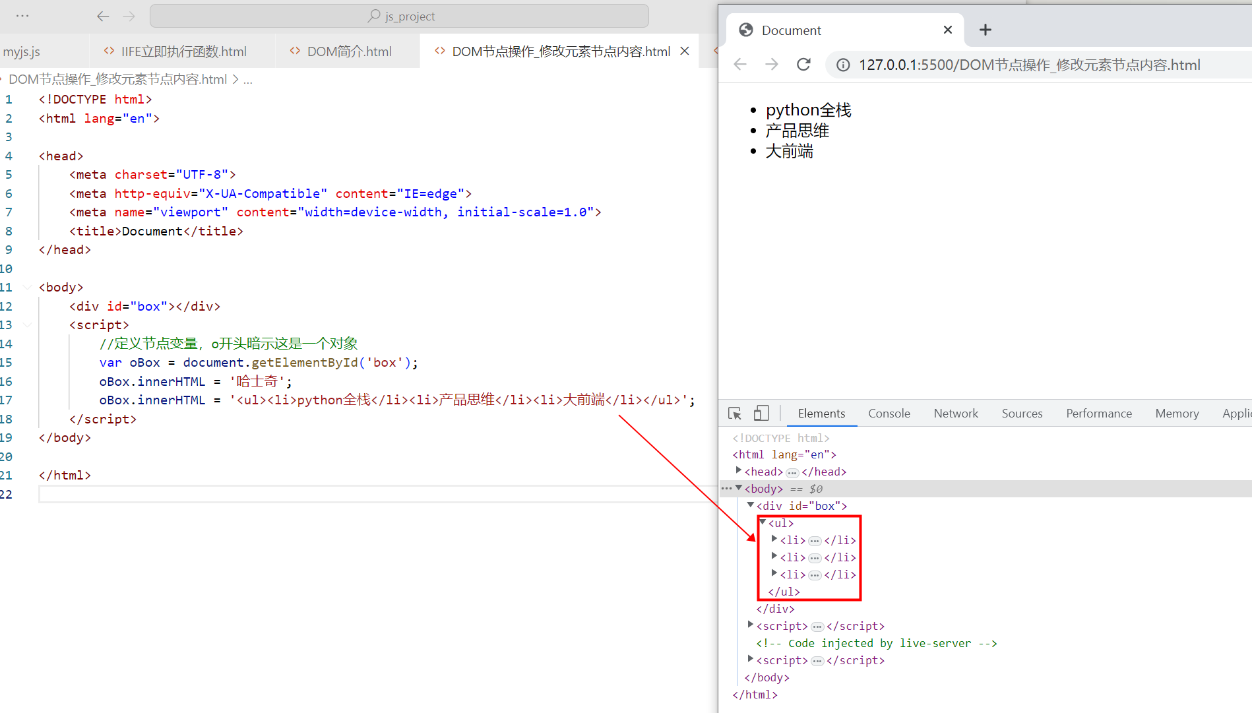This screenshot has height=713, width=1252.
Task: Fold the body element at line 11
Action: tap(27, 287)
